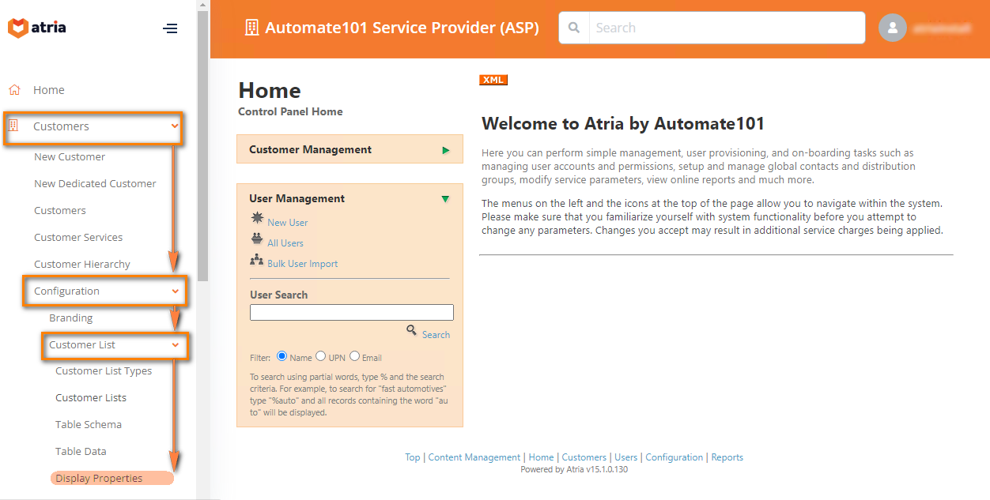Collapse the Customers sidebar section
Image resolution: width=990 pixels, height=500 pixels.
tap(175, 126)
